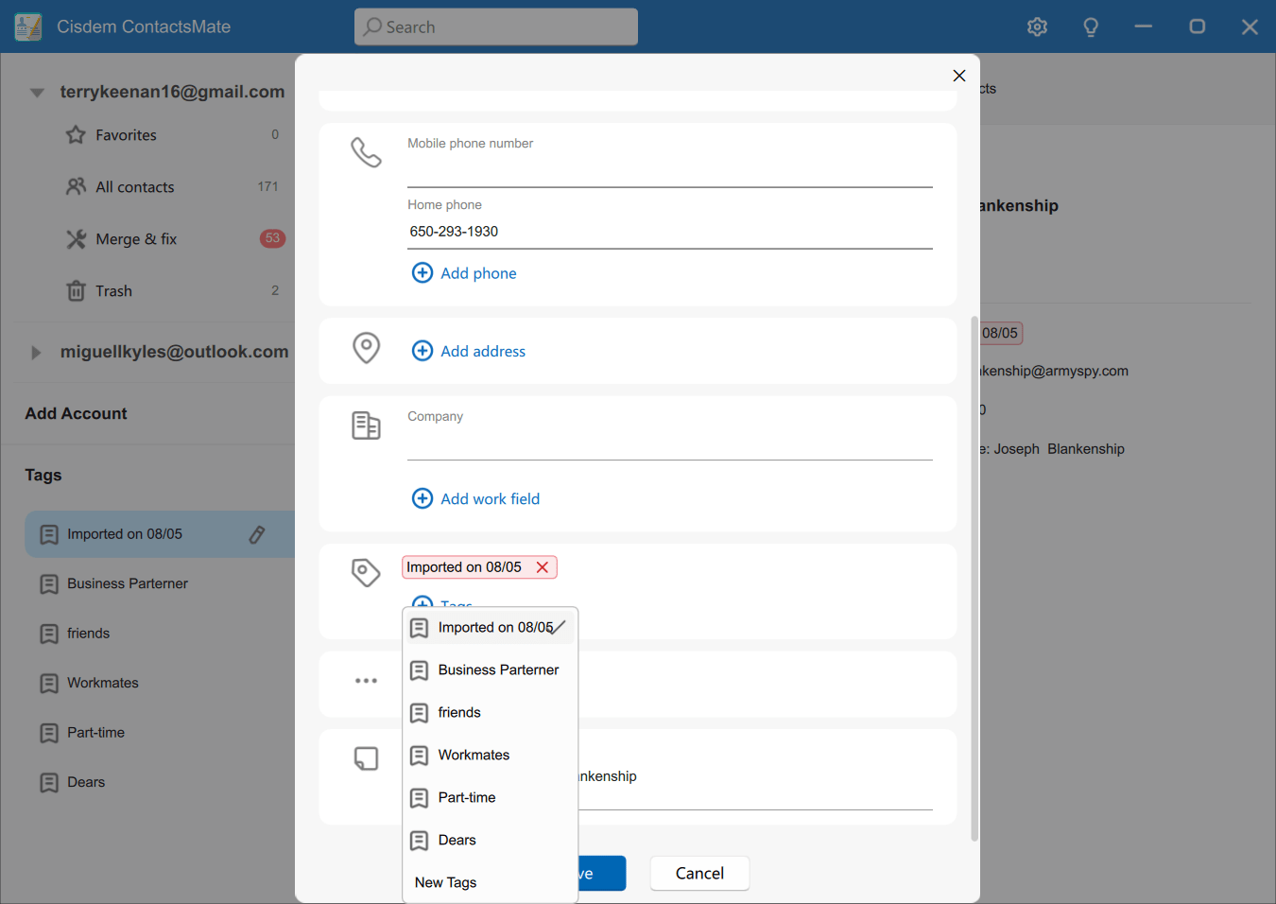Image resolution: width=1276 pixels, height=904 pixels.
Task: Pick the Part-time tag from dropdown list
Action: tap(467, 798)
